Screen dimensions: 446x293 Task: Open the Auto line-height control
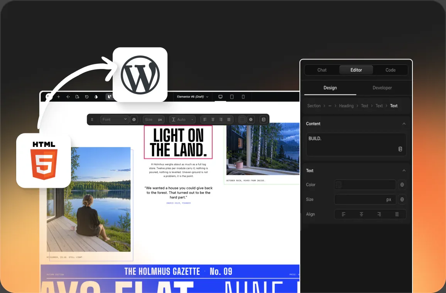pyautogui.click(x=182, y=120)
